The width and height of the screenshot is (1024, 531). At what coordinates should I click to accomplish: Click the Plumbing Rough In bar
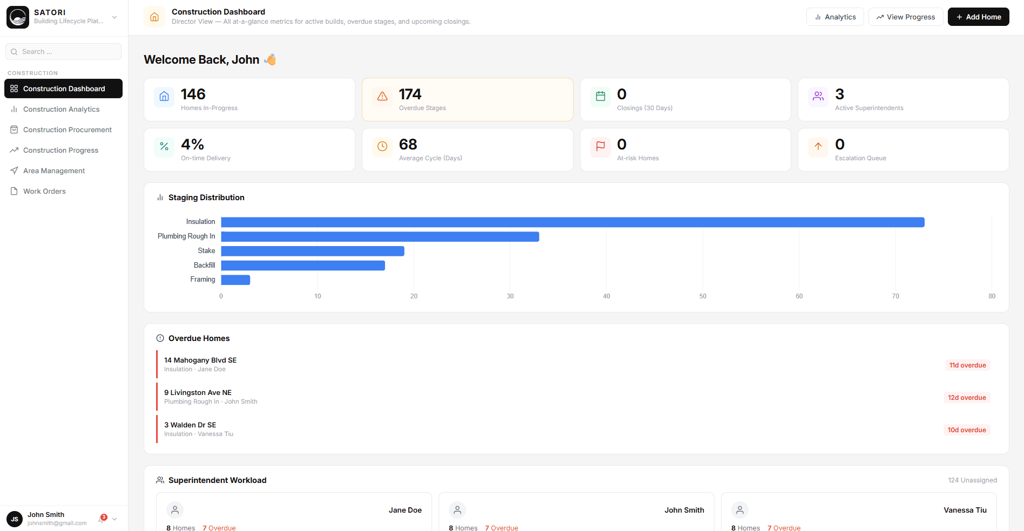[380, 236]
